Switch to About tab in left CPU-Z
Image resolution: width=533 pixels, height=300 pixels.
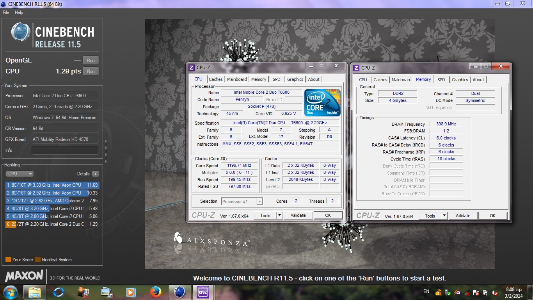(314, 79)
